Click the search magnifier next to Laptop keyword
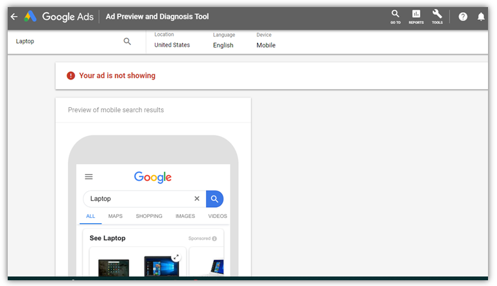The height and width of the screenshot is (286, 497). 127,41
